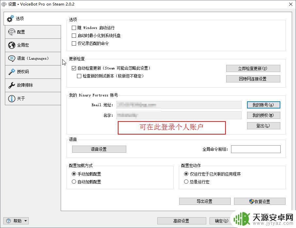
Task: Go to the 授权码 tab
Action: tap(33, 72)
